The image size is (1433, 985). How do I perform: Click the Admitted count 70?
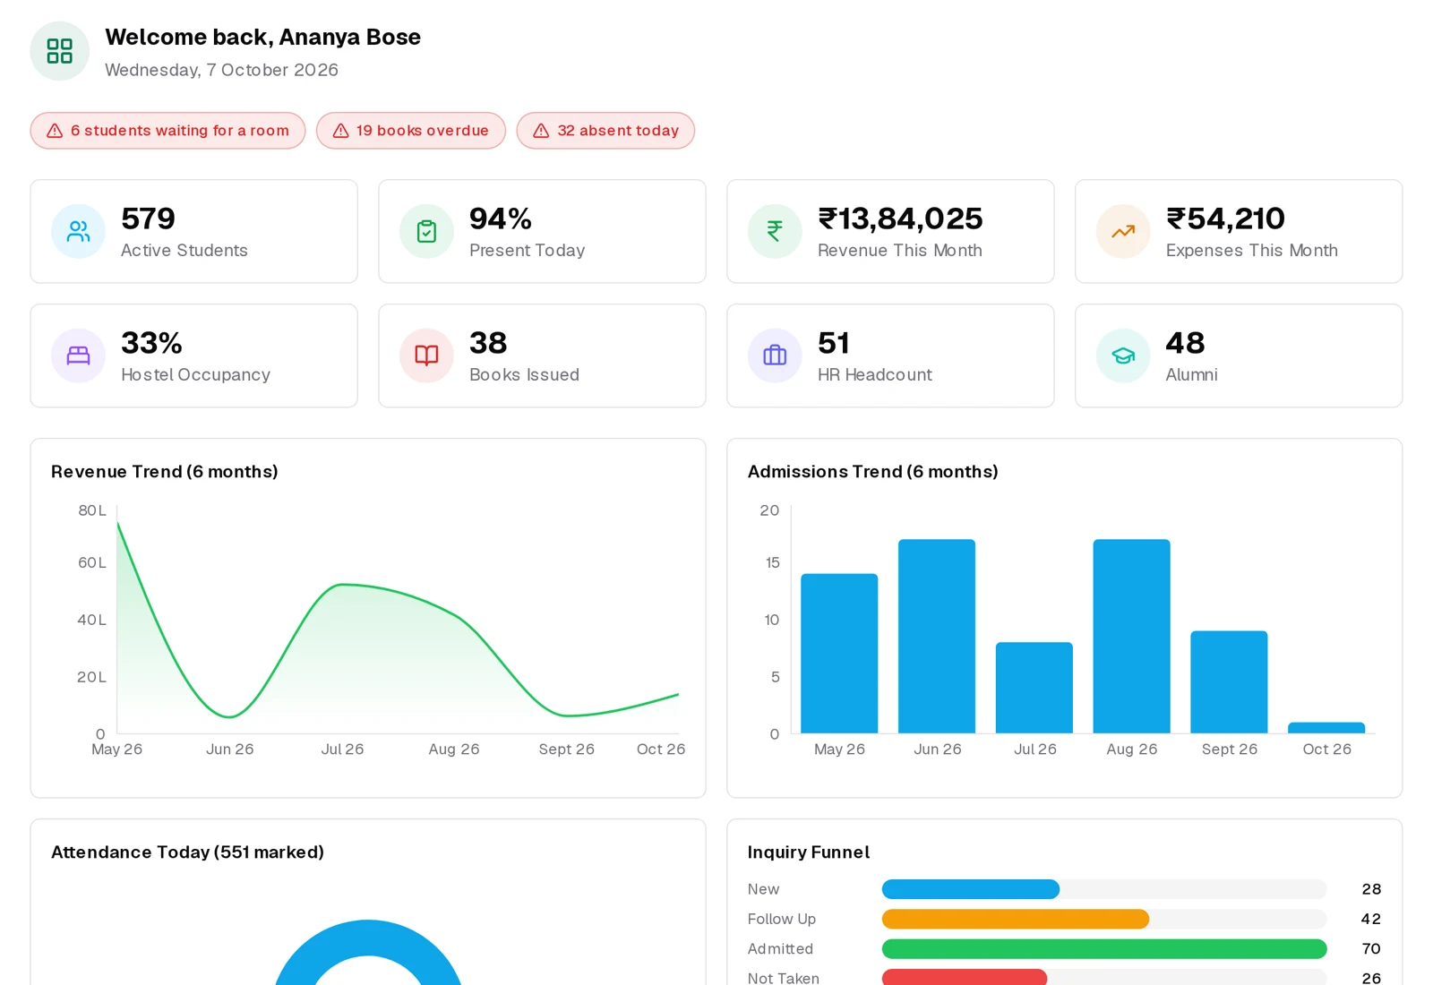1371,948
